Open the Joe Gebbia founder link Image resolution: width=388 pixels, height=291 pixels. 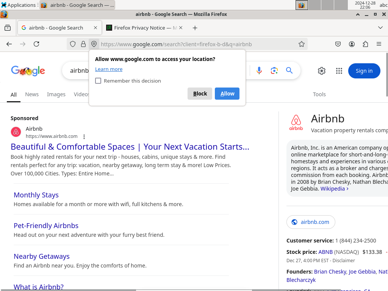click(362, 272)
